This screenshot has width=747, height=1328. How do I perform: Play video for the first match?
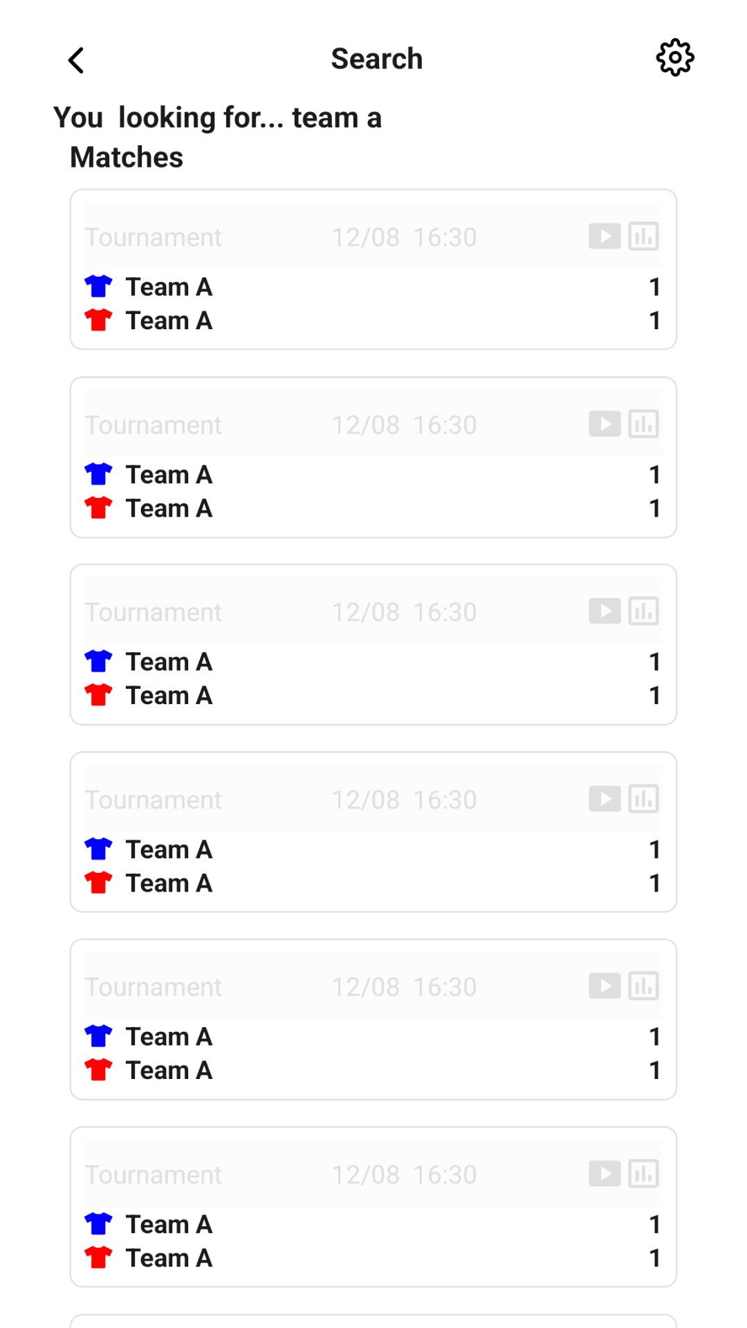pos(605,237)
